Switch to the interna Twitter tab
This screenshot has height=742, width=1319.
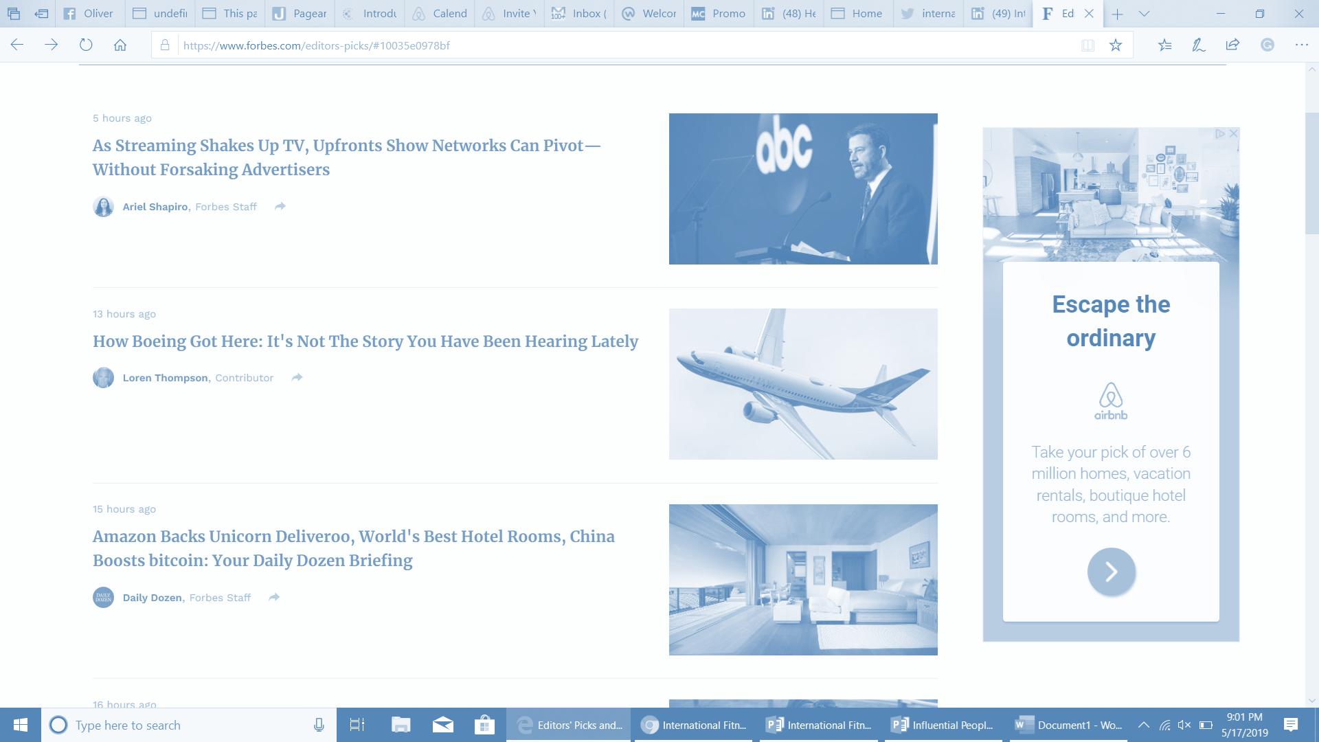pos(929,13)
